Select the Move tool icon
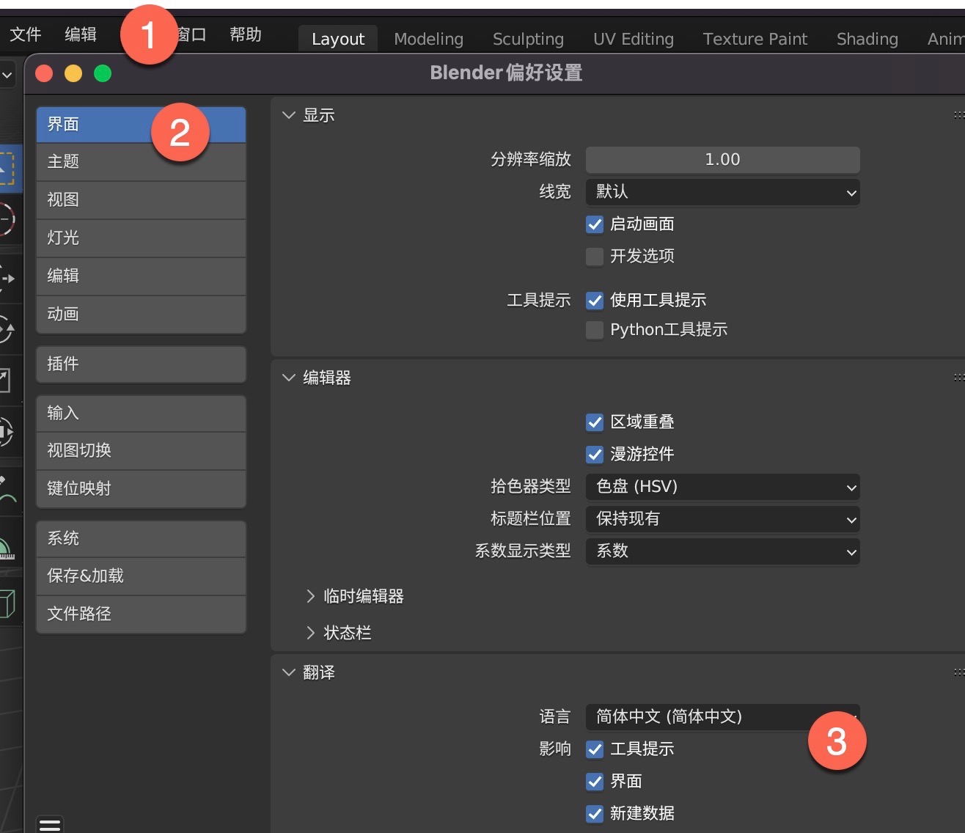Image resolution: width=965 pixels, height=833 pixels. coord(7,278)
